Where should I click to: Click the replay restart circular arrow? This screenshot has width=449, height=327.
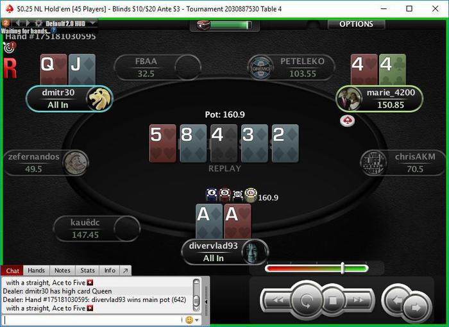click(x=306, y=301)
